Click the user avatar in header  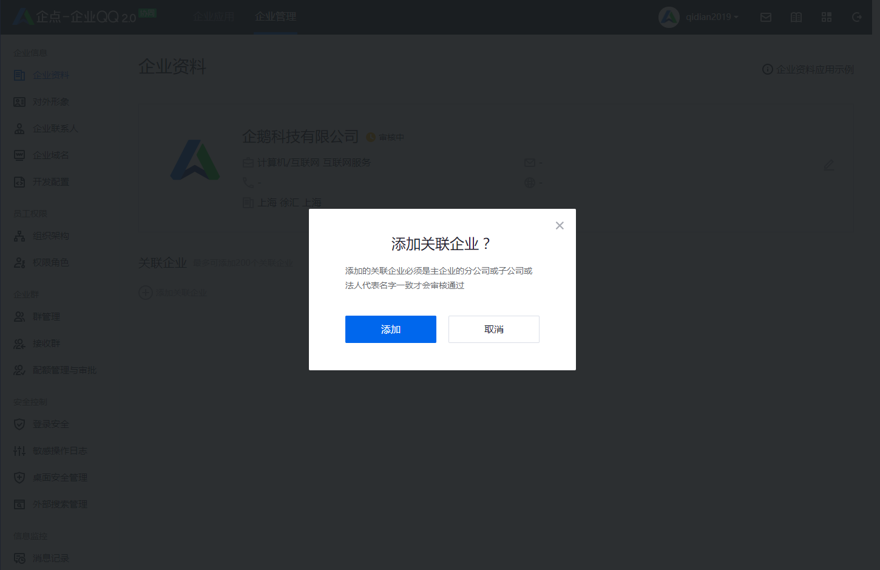point(669,17)
